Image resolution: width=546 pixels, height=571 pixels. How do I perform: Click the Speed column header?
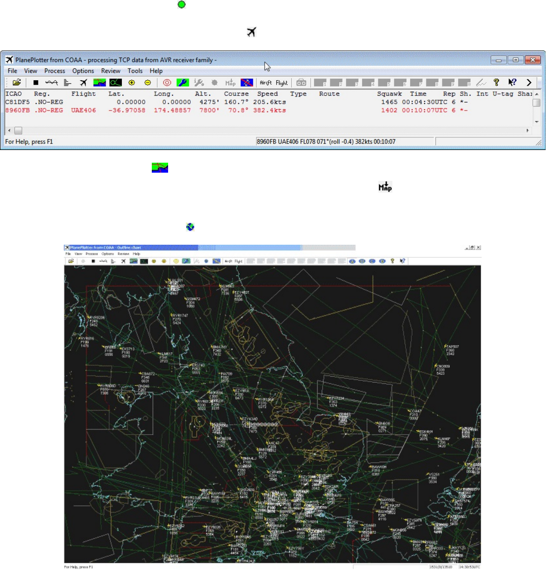point(268,94)
